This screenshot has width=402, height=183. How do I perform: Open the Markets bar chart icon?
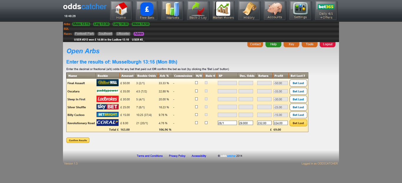(x=172, y=11)
